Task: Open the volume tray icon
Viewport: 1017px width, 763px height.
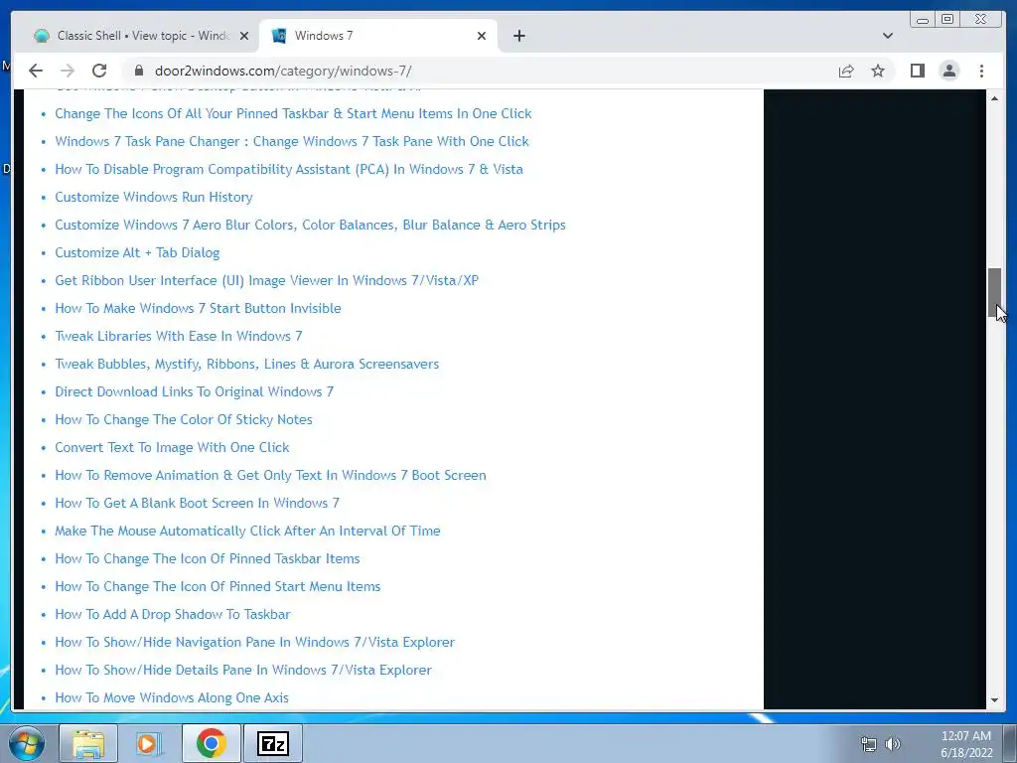Action: tap(893, 744)
